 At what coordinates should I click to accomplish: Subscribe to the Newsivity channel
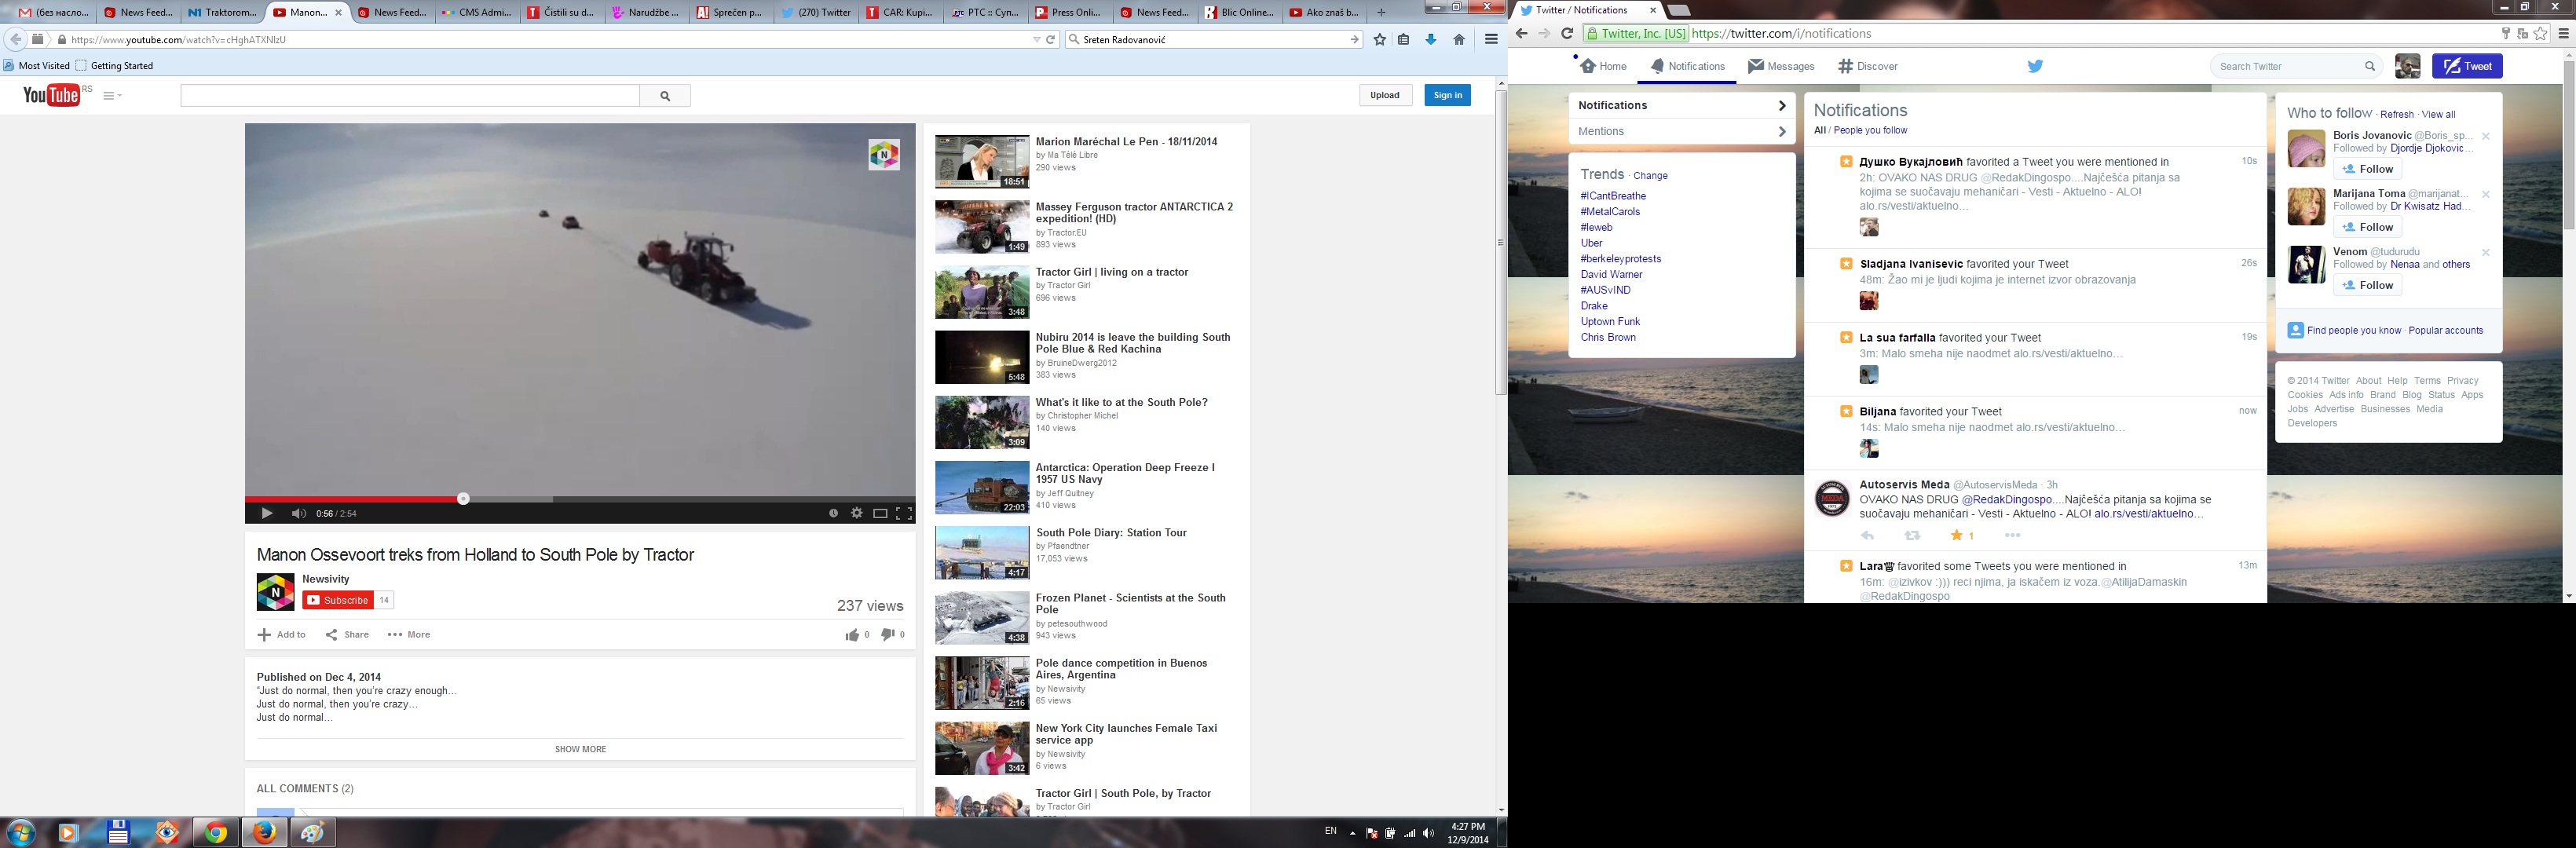point(338,600)
